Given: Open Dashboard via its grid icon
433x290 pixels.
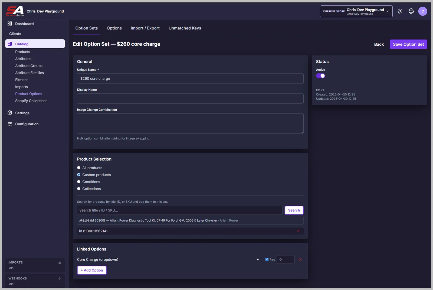Looking at the screenshot, I should 10,24.
